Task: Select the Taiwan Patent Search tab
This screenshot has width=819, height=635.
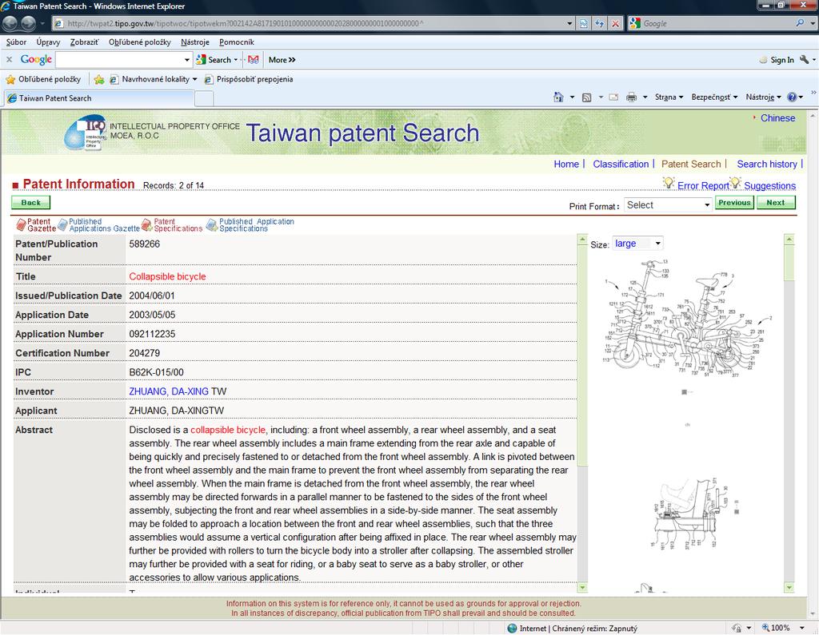Action: point(99,98)
